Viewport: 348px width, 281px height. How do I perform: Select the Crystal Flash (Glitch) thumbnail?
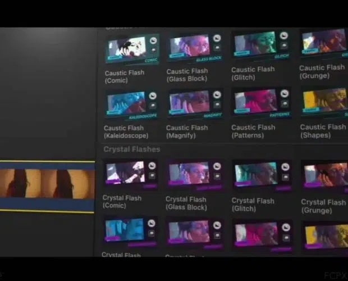coord(262,176)
